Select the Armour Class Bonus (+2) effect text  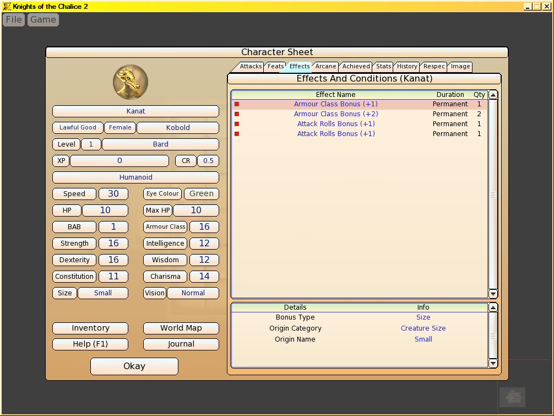pyautogui.click(x=336, y=114)
